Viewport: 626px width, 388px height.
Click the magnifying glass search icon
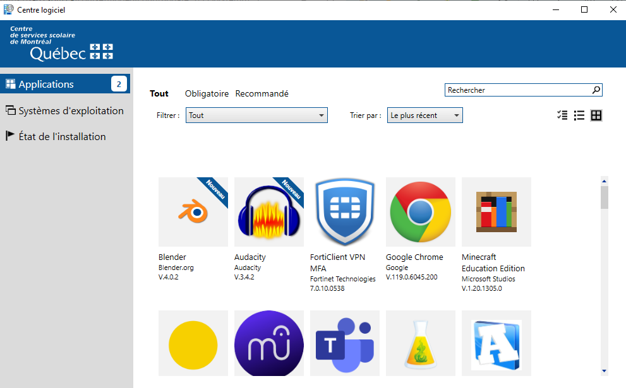pyautogui.click(x=596, y=90)
